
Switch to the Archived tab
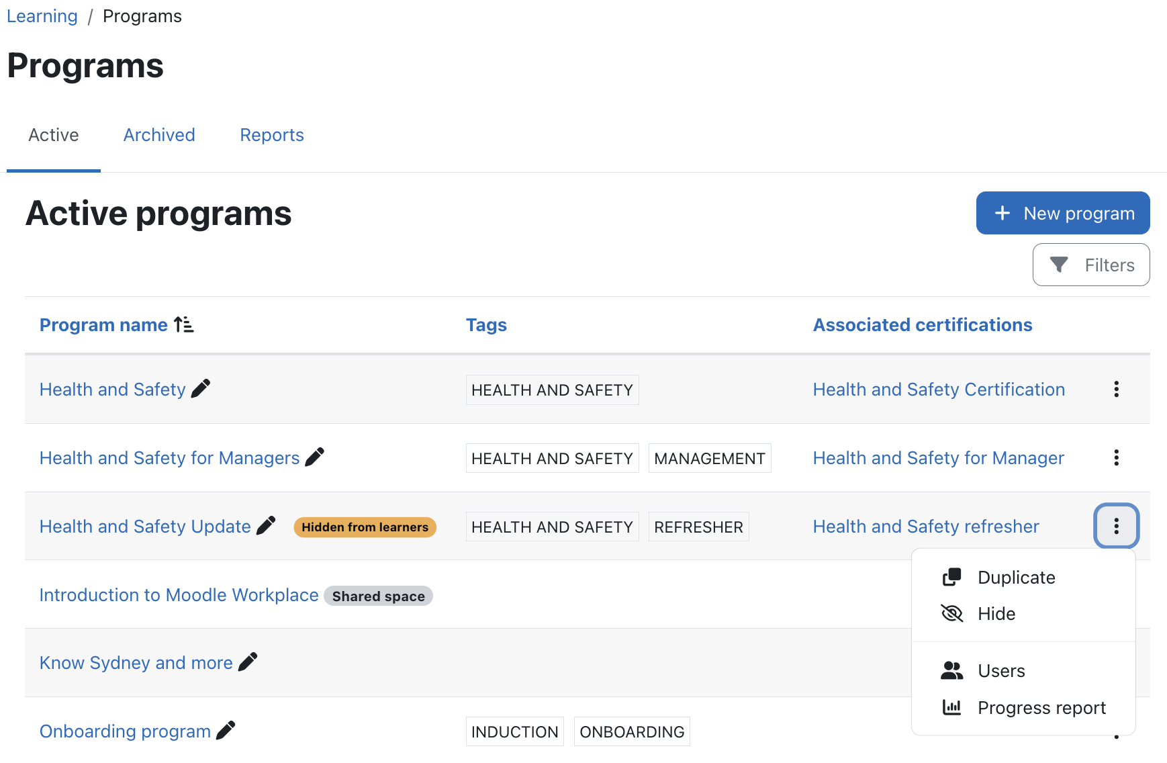point(159,135)
